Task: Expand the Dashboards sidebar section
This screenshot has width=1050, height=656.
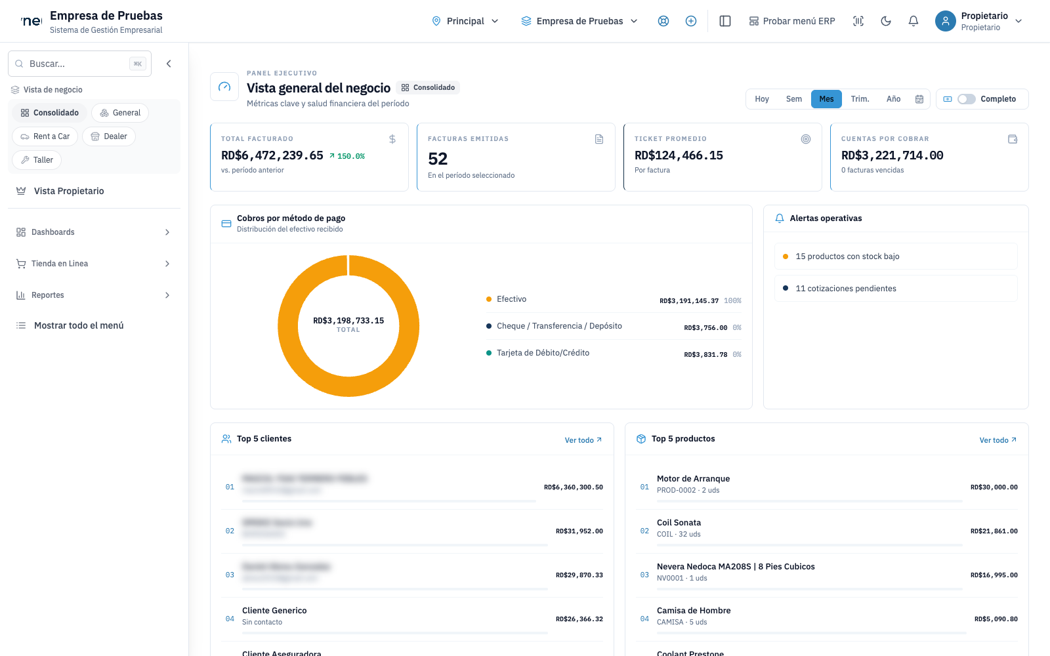Action: 94,232
